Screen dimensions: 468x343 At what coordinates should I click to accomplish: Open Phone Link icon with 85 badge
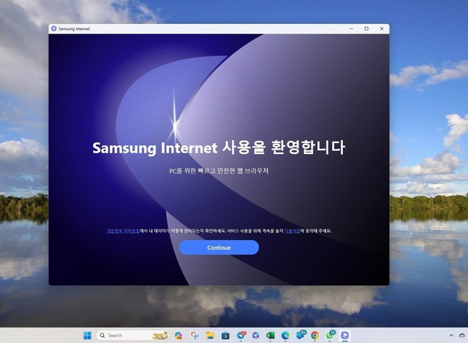(x=301, y=335)
